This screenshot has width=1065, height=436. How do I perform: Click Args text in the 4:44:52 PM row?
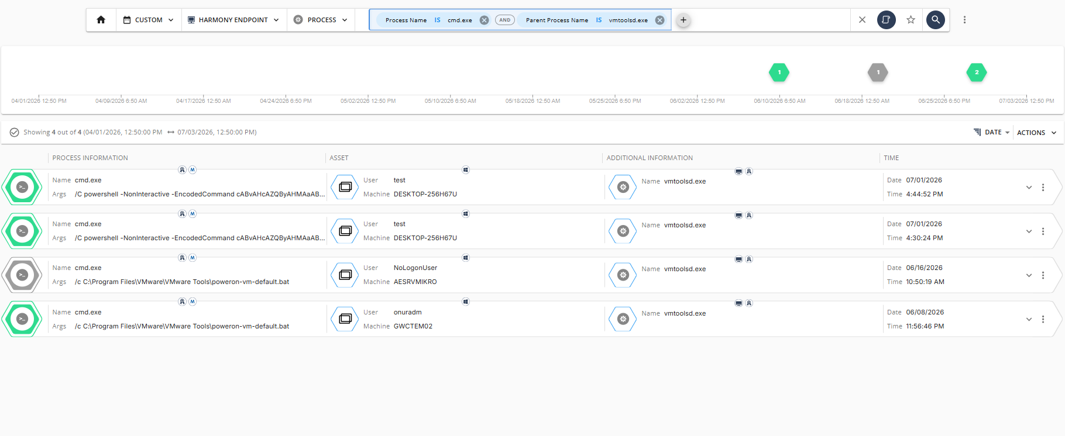(200, 195)
